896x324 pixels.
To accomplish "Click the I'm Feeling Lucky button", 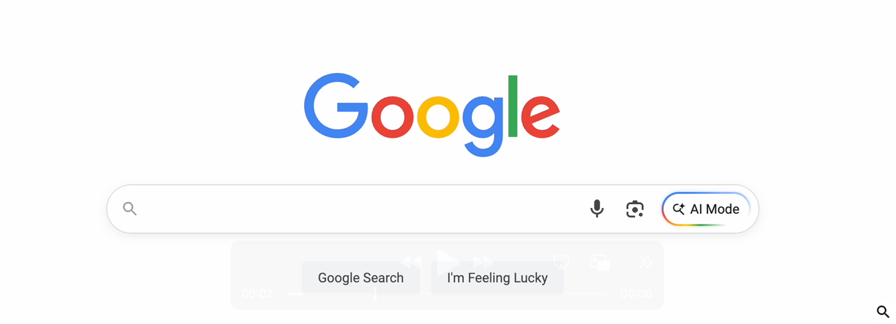I will pyautogui.click(x=497, y=278).
